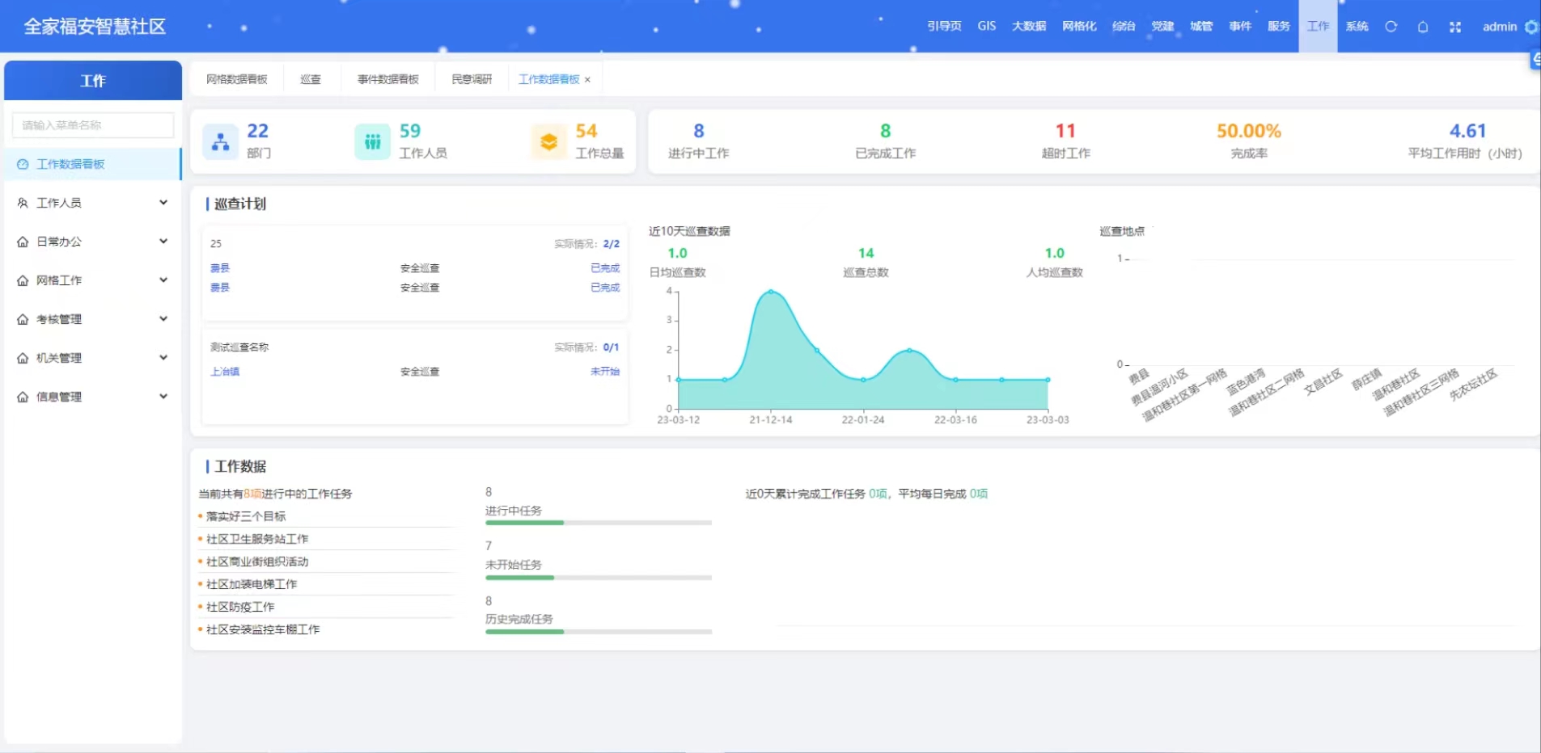Close the 工作数据看板 tab
The width and height of the screenshot is (1541, 753).
click(x=587, y=79)
